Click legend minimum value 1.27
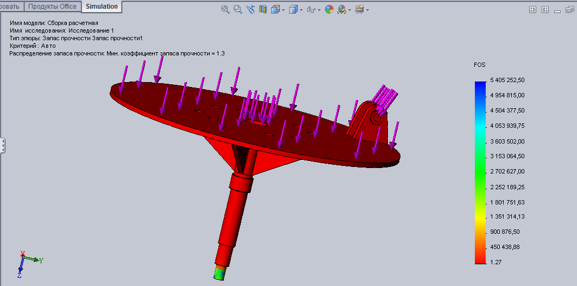 coord(496,262)
